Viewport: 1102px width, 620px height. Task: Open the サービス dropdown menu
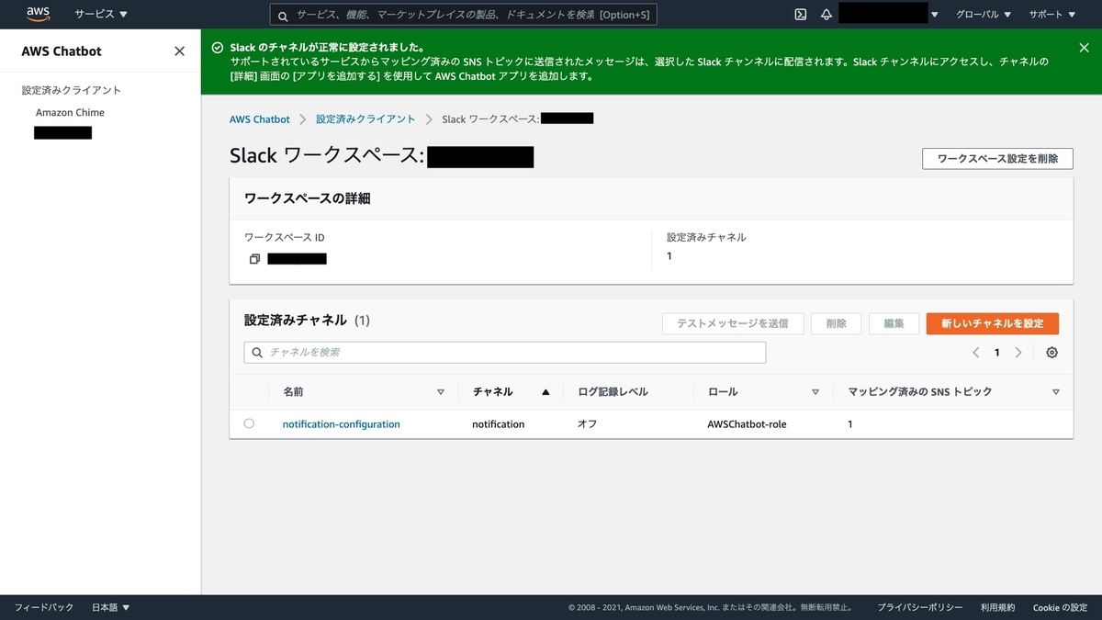(x=101, y=15)
